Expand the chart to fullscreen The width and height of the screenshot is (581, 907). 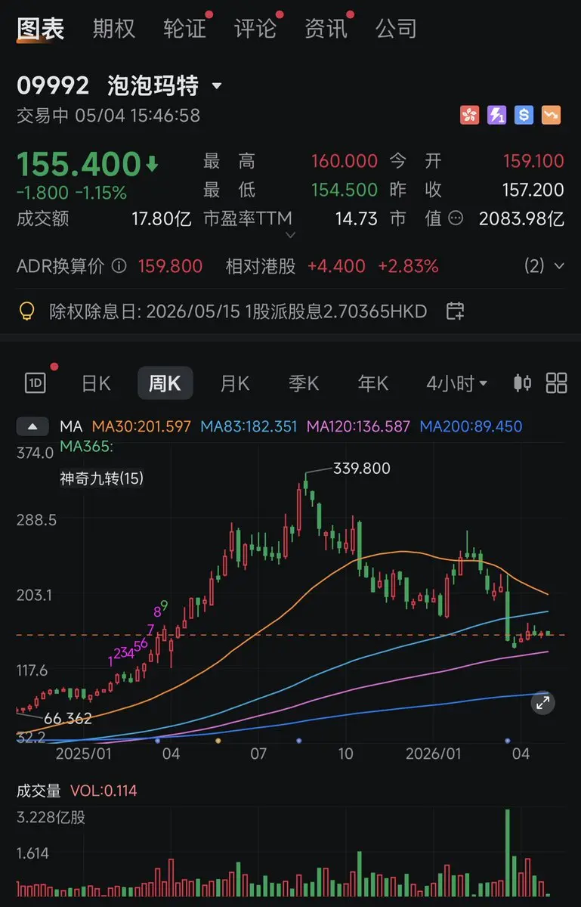542,703
